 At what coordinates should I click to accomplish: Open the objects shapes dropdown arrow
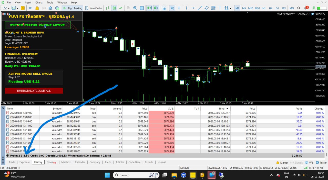coord(231,8)
